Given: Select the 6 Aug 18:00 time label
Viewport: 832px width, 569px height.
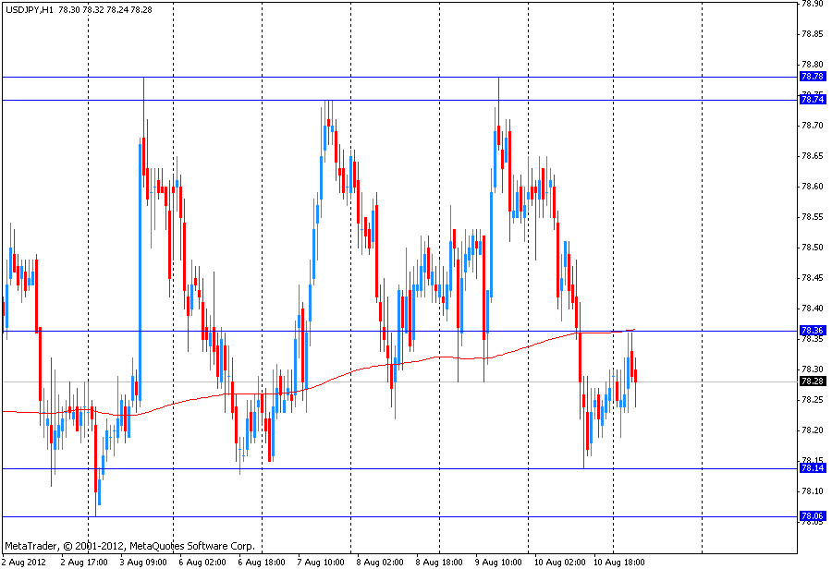Looking at the screenshot, I should point(260,562).
